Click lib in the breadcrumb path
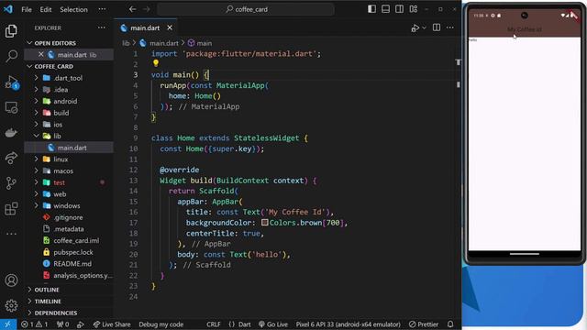The image size is (587, 330). tap(126, 43)
